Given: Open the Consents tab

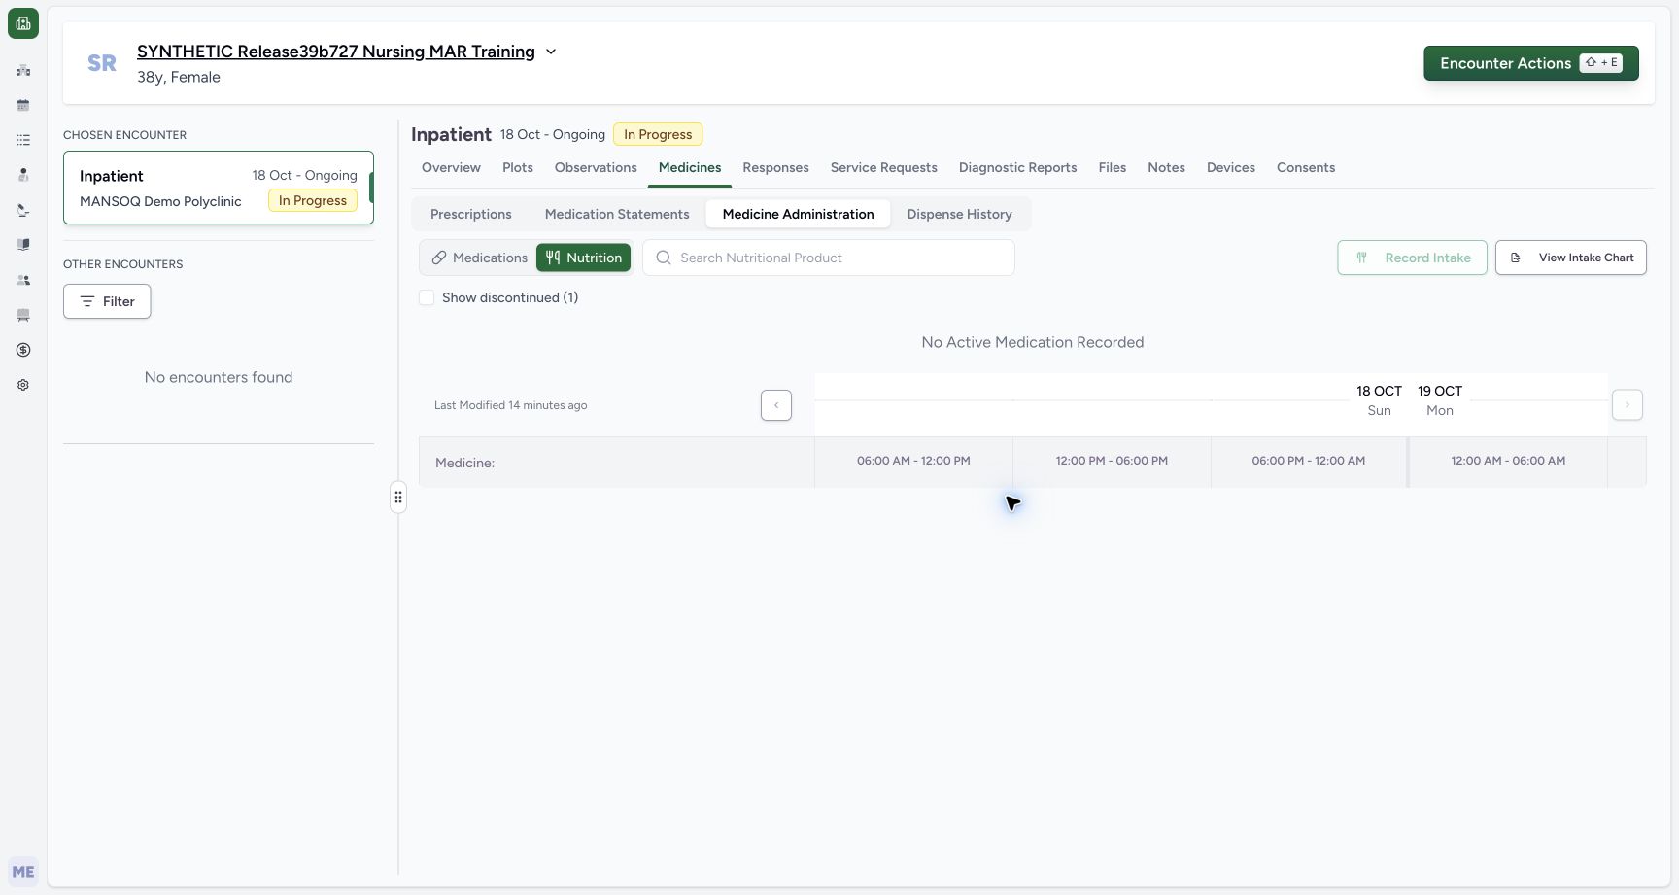Looking at the screenshot, I should pyautogui.click(x=1306, y=167).
